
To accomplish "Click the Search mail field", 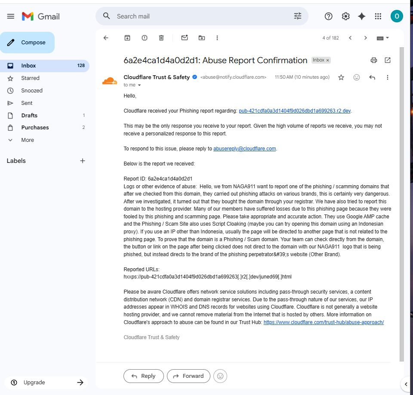I will [x=203, y=16].
